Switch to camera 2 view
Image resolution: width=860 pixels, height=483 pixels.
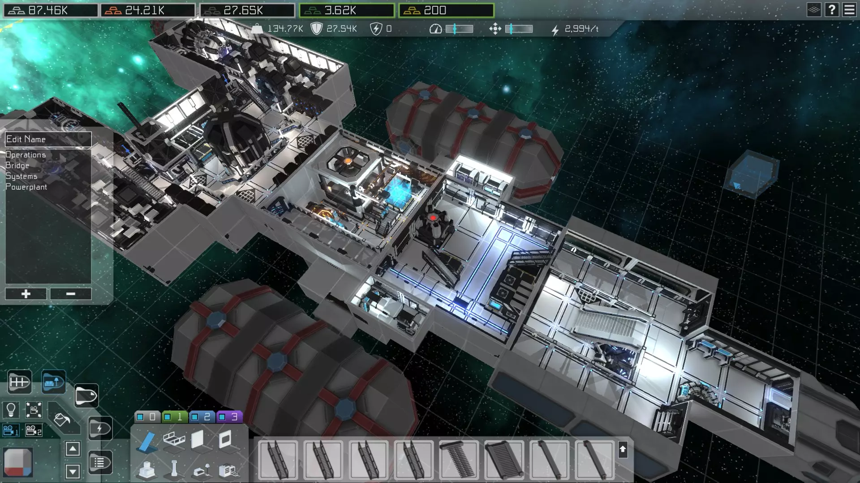tap(34, 431)
